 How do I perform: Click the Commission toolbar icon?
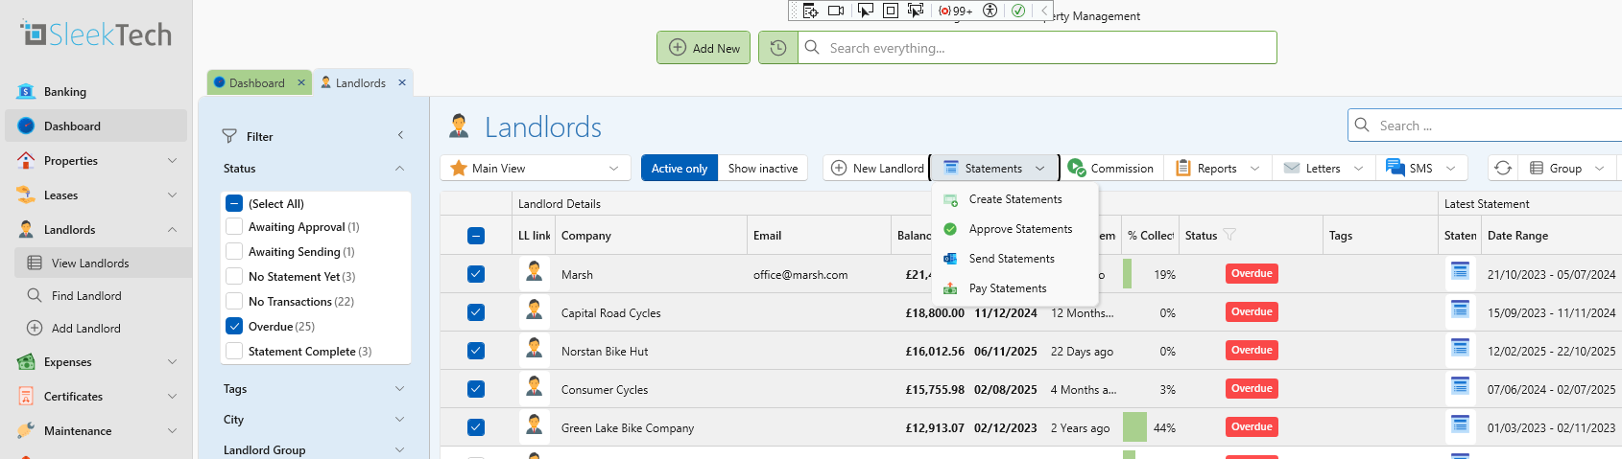1077,168
